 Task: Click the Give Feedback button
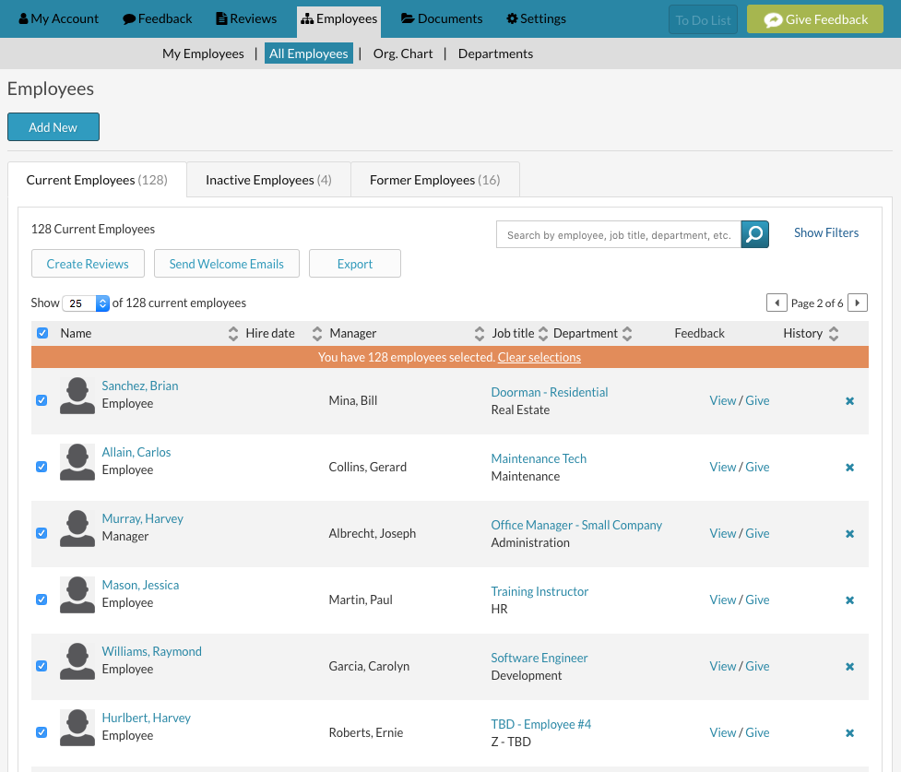click(815, 19)
